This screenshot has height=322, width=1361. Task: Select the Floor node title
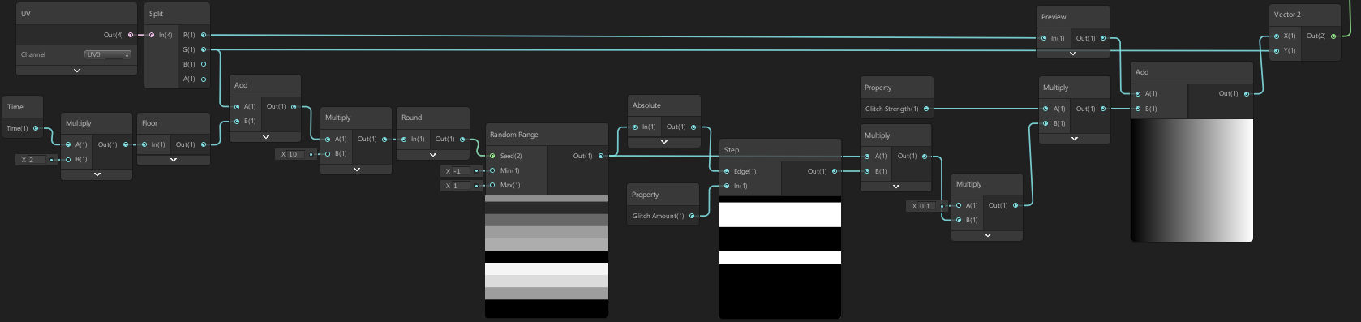click(x=149, y=123)
